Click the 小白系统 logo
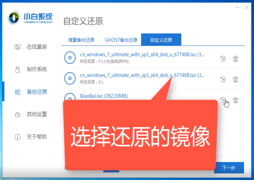The width and height of the screenshot is (254, 180). [x=30, y=18]
